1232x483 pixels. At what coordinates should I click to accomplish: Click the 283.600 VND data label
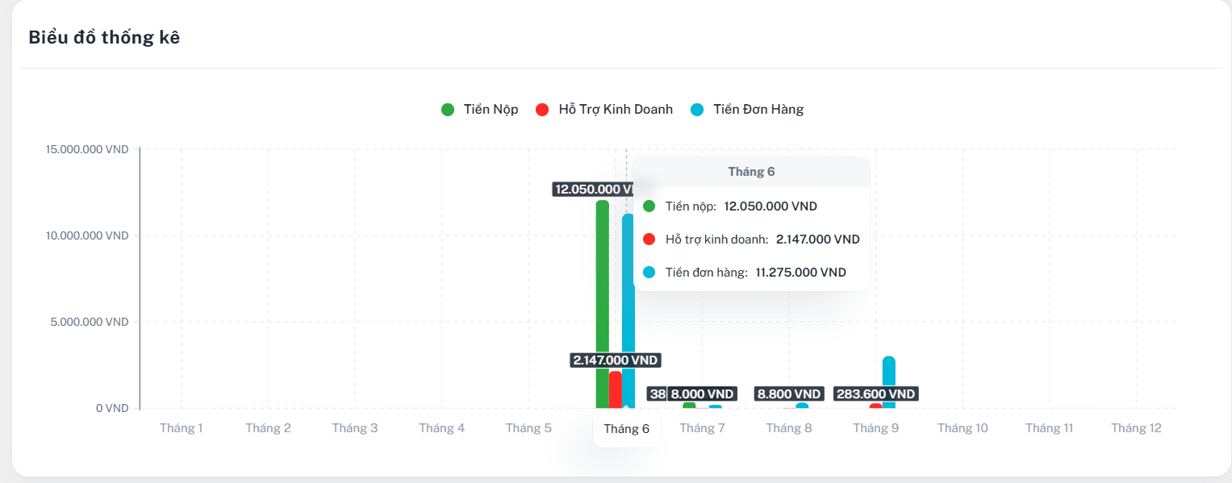point(876,394)
